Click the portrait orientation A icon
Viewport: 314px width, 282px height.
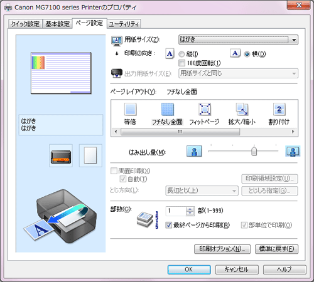pos(170,54)
